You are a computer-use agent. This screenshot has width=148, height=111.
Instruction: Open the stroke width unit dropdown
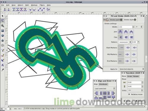click(x=139, y=27)
